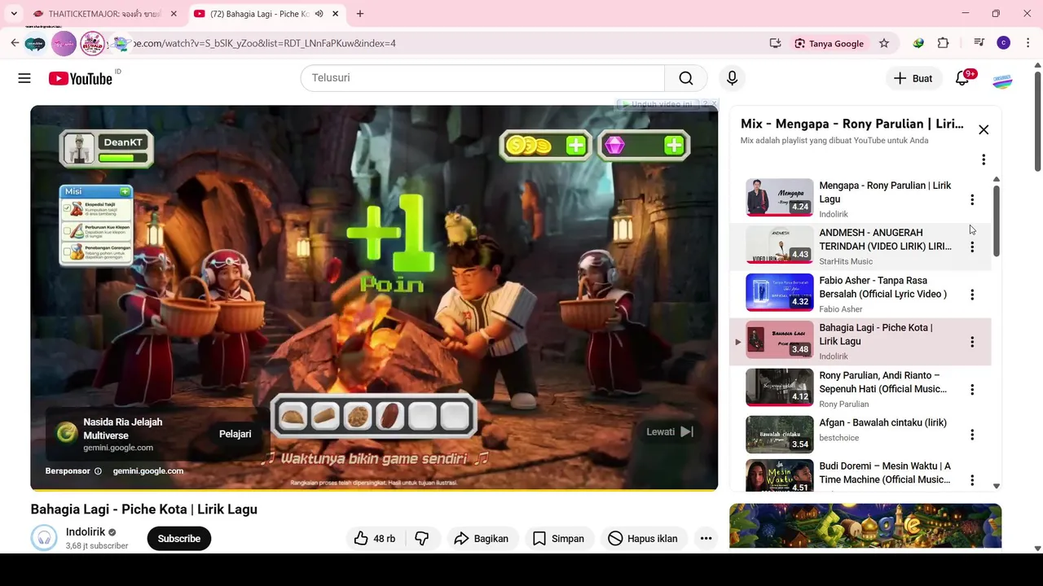1043x586 pixels.
Task: Focus the Telusuri search field
Action: 482,78
